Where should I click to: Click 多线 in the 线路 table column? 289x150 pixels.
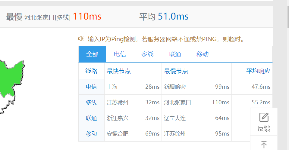pos(91,103)
